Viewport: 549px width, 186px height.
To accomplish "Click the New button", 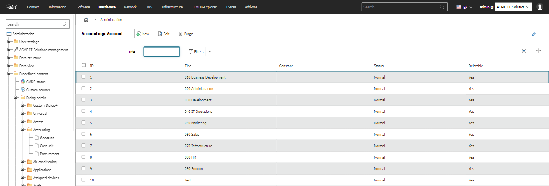I will [x=143, y=34].
